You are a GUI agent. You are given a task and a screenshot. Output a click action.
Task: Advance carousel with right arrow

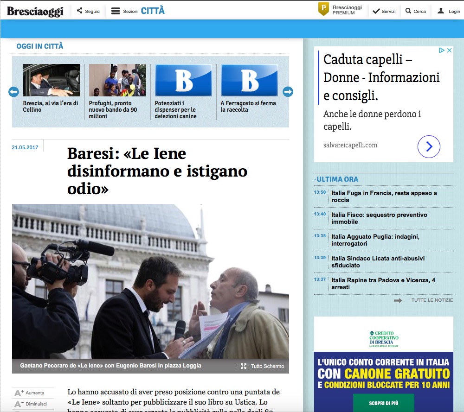point(288,92)
